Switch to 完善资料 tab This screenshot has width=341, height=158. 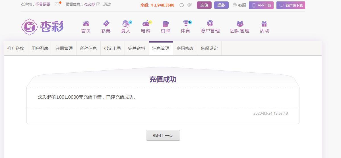tap(137, 49)
